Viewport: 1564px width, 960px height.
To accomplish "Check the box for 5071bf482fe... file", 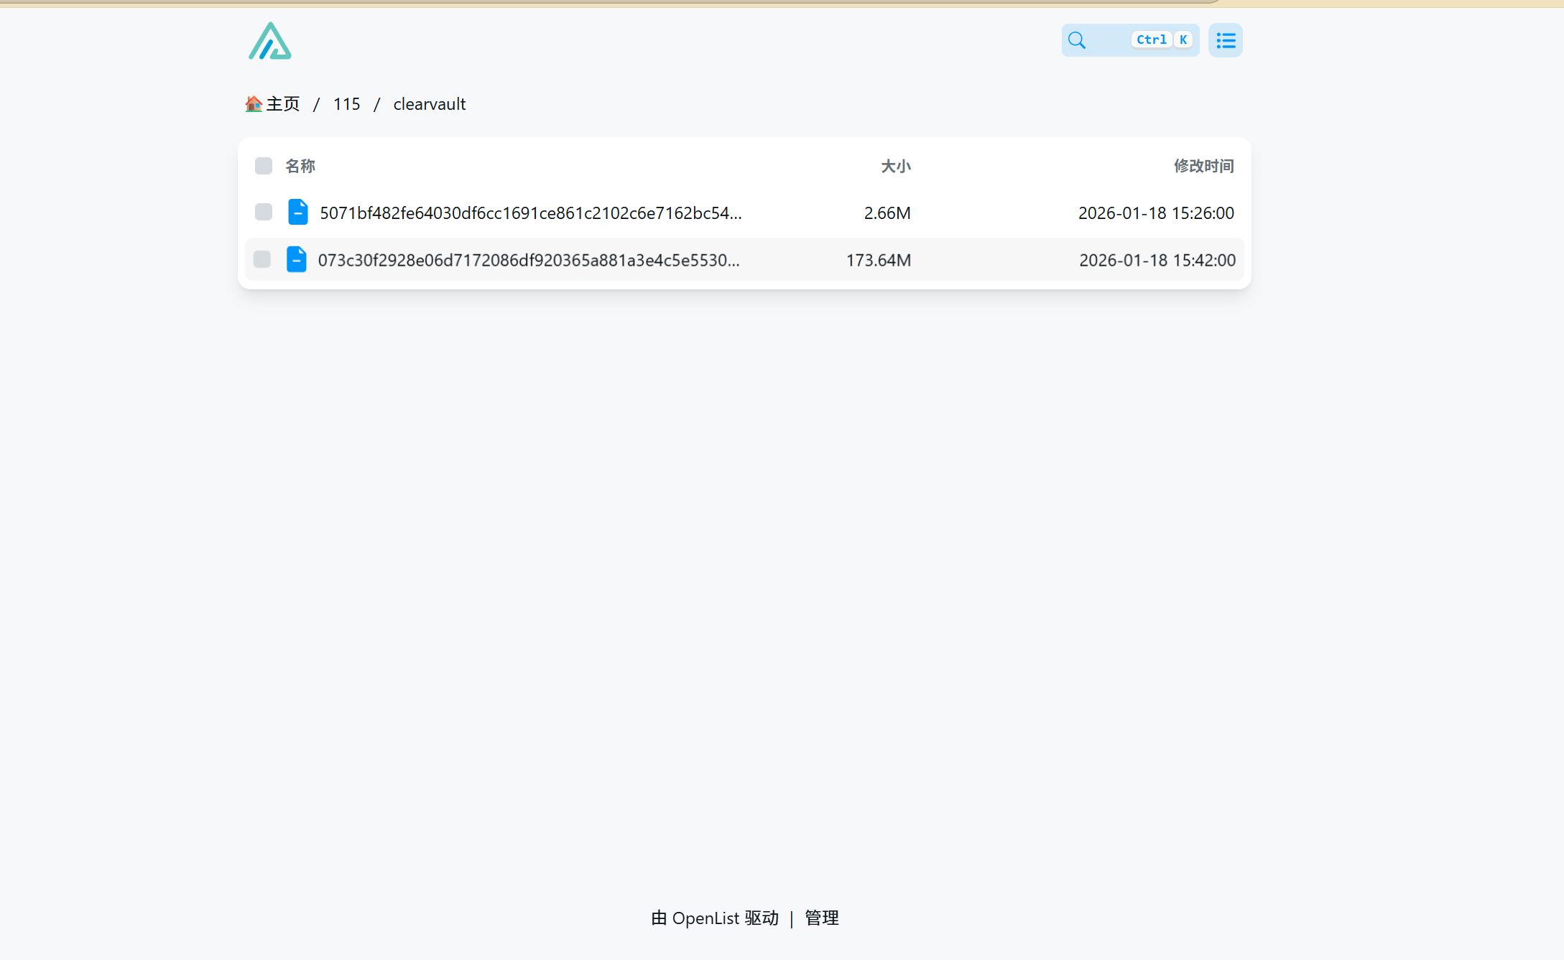I will 263,213.
